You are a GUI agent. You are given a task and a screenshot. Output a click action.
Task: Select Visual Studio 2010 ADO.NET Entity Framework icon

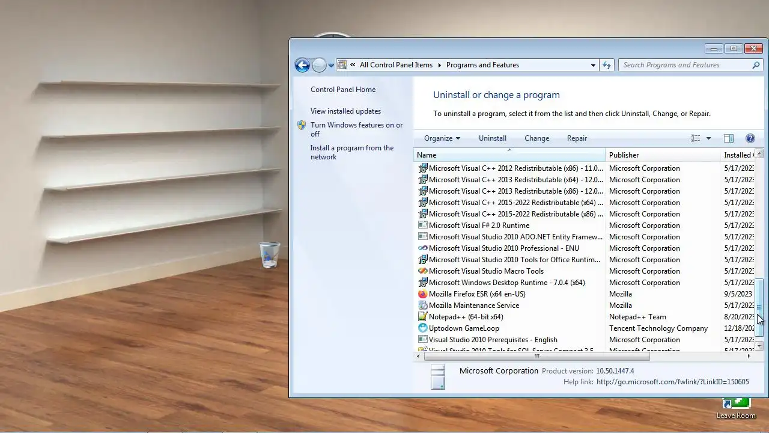422,237
